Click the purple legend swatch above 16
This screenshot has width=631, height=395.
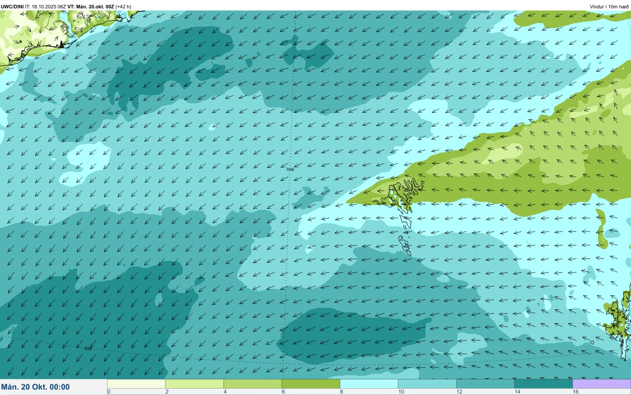pyautogui.click(x=602, y=384)
